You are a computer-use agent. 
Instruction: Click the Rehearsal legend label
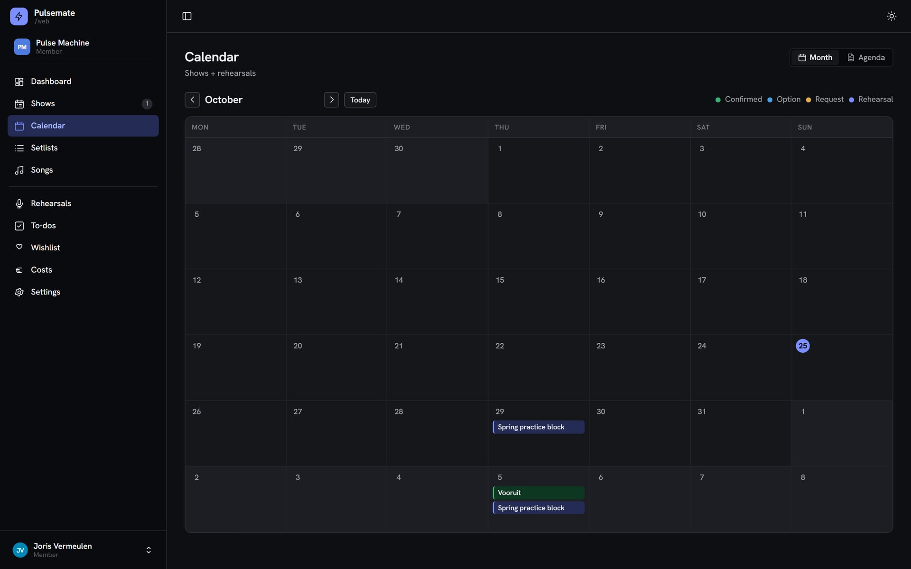pos(875,99)
